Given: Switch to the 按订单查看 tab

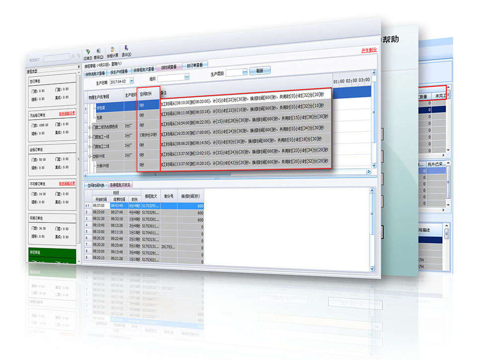Looking at the screenshot, I should coord(195,65).
